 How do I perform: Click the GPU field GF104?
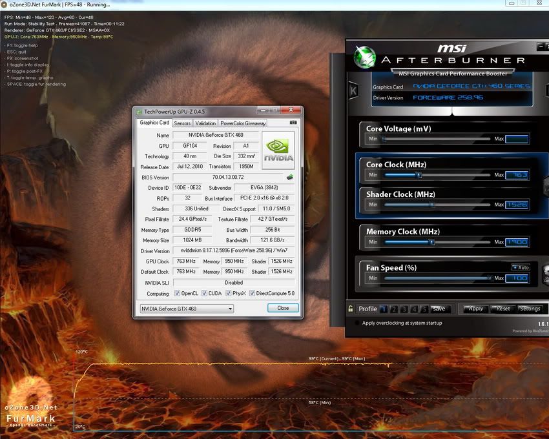point(190,146)
